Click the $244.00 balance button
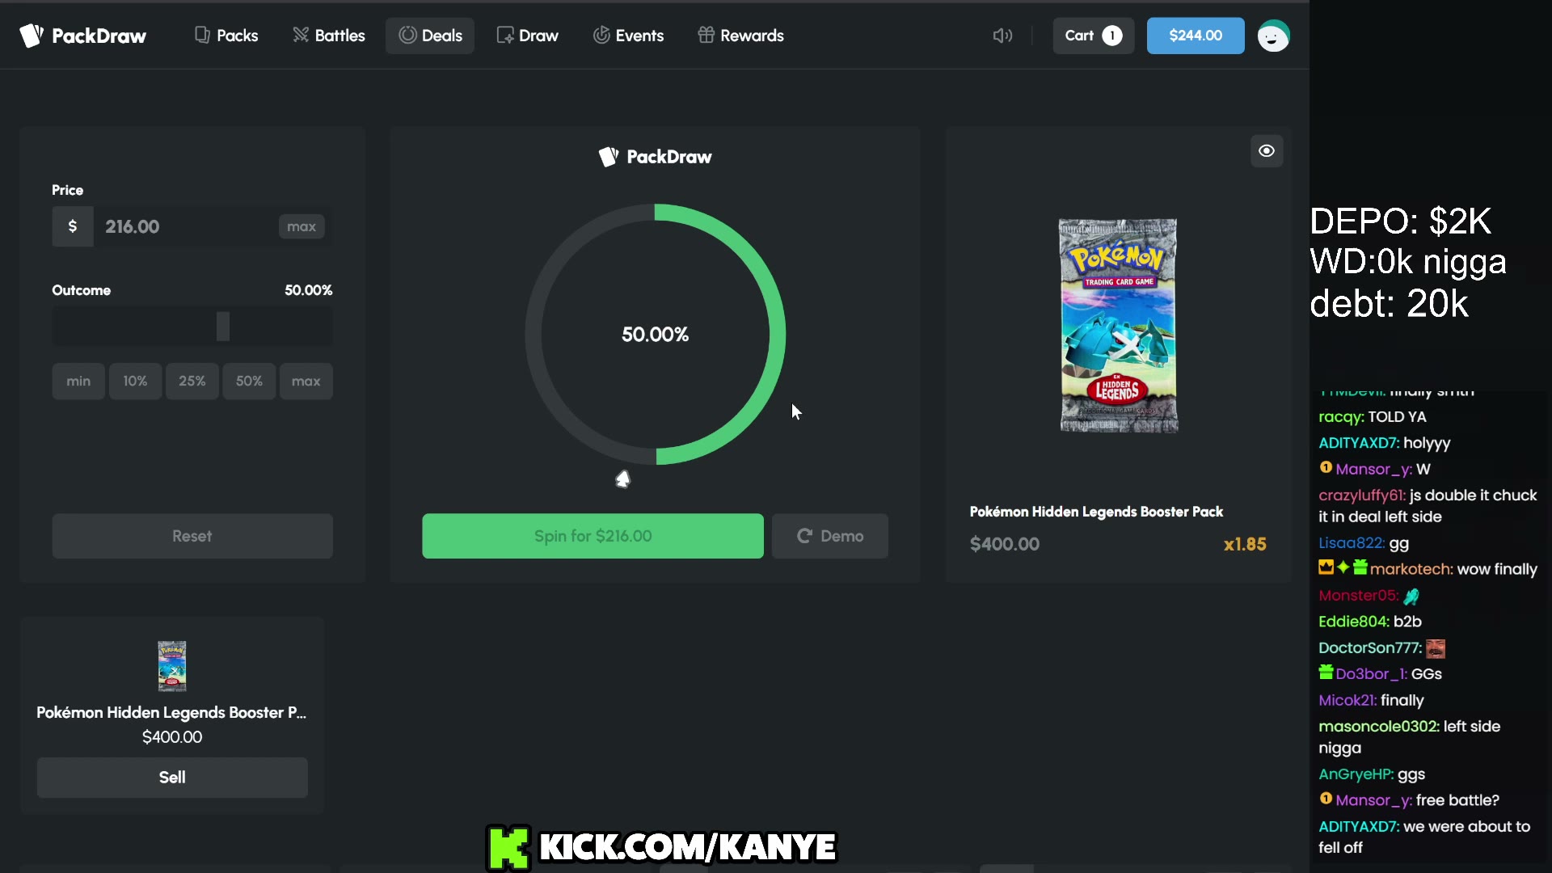Viewport: 1552px width, 873px height. (x=1196, y=36)
